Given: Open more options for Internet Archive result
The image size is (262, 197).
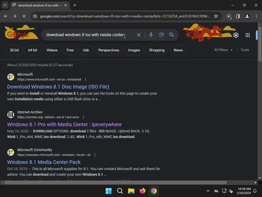Looking at the screenshot, I should (x=83, y=117).
